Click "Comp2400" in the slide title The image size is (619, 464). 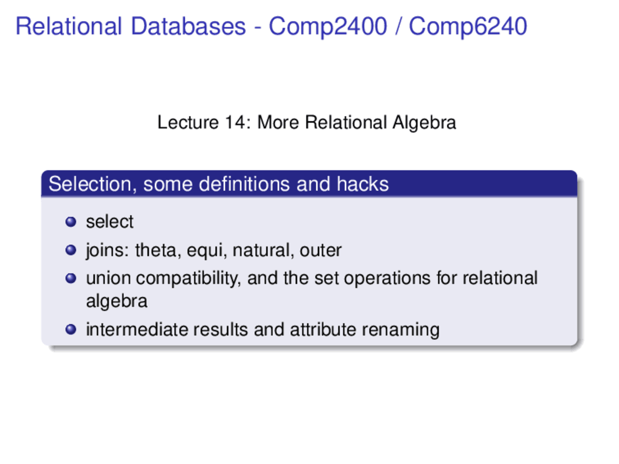(328, 26)
